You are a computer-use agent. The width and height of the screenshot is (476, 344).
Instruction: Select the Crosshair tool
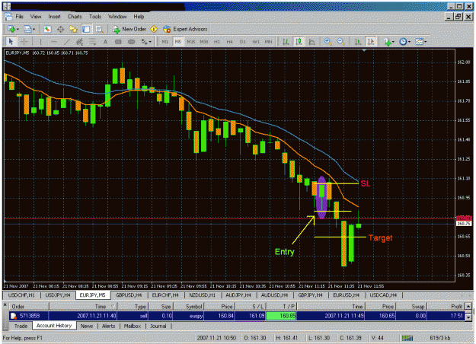click(24, 42)
